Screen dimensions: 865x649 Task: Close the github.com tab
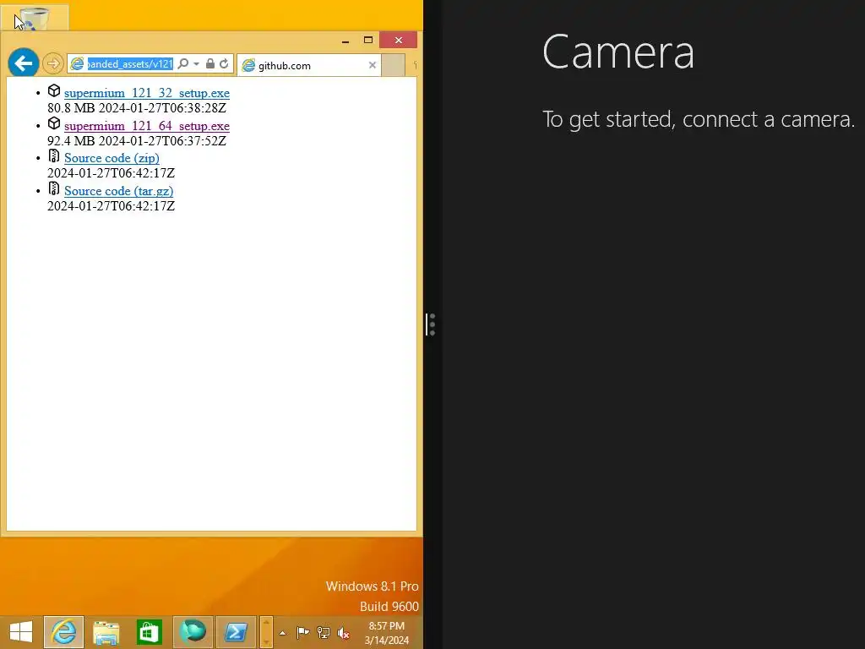click(373, 65)
